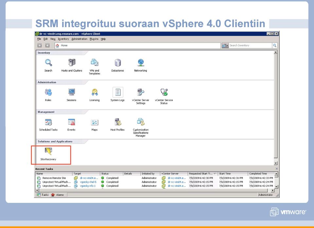Click the Home address bar
The height and width of the screenshot is (228, 314).
tap(138, 45)
